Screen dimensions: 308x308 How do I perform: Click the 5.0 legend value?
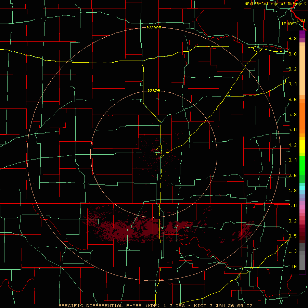coord(293,130)
